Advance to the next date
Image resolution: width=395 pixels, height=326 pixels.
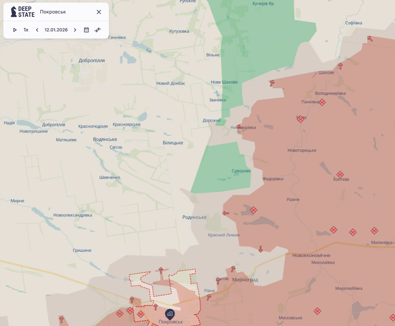tap(75, 30)
